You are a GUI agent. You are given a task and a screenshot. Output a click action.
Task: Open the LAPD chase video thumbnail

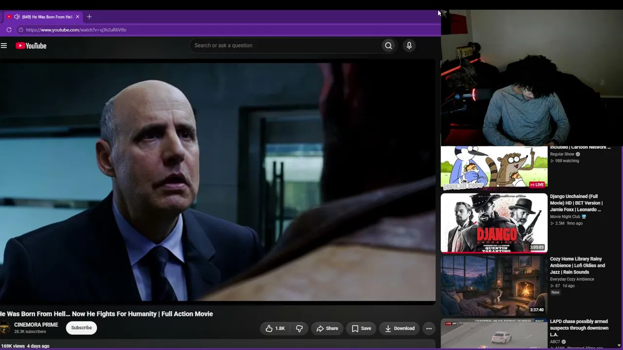point(494,334)
